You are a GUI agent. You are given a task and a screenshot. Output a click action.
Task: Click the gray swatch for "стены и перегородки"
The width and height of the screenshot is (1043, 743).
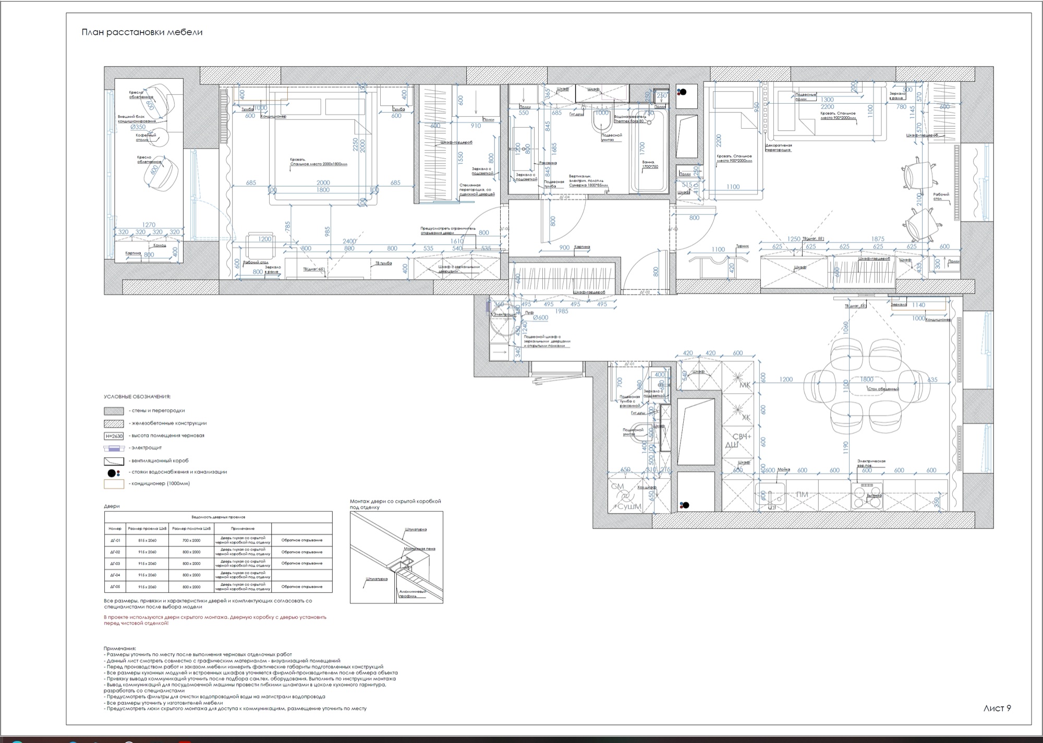[x=114, y=411]
